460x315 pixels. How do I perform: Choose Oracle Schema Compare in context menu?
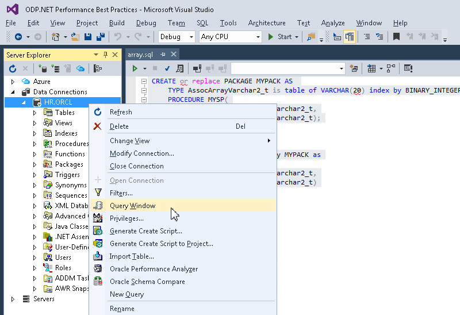point(147,282)
